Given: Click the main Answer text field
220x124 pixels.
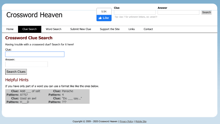Looking at the screenshot, I should [27, 64].
